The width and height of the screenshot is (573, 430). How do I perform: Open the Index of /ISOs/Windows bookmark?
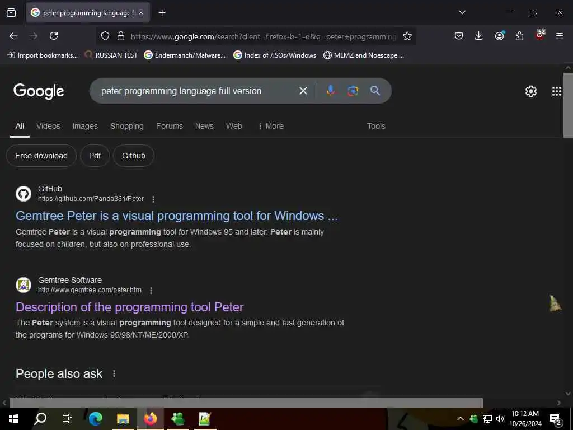[275, 55]
